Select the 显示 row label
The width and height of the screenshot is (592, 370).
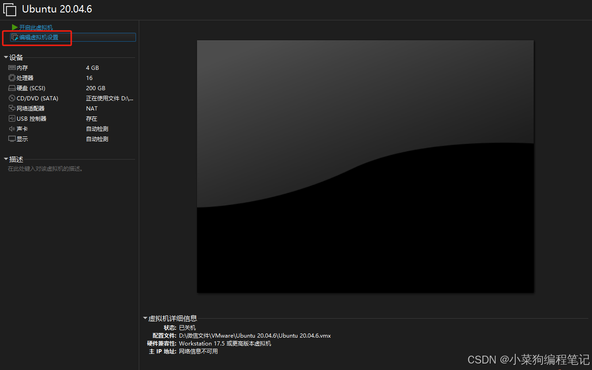coord(22,139)
